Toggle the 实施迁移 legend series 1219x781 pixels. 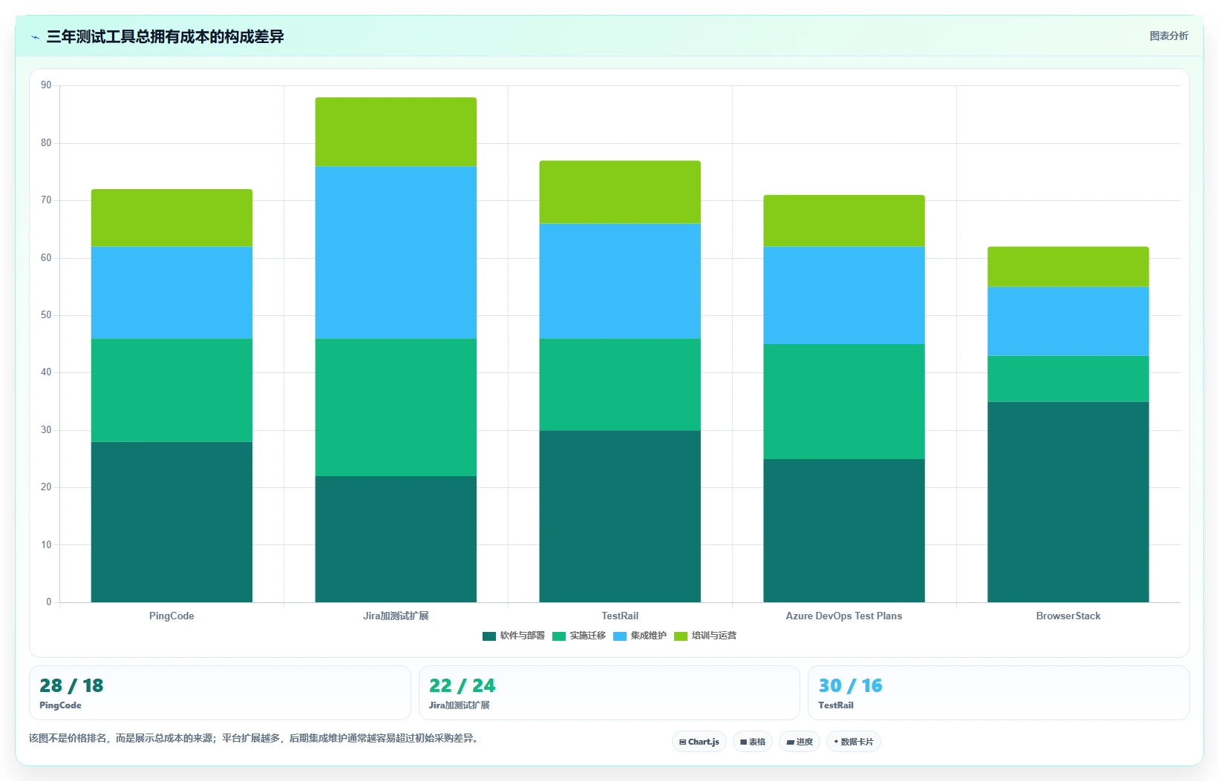tap(579, 636)
